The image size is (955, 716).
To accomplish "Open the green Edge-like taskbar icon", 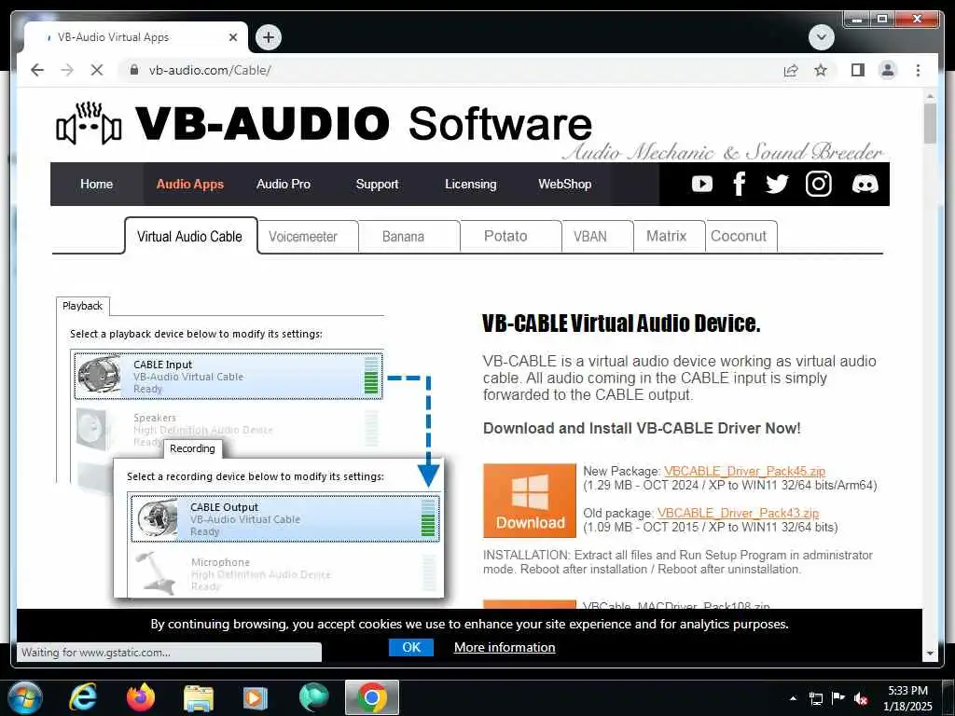I will pyautogui.click(x=313, y=697).
